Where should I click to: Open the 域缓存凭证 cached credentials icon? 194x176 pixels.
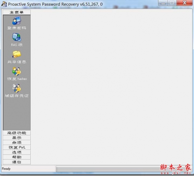(17, 88)
